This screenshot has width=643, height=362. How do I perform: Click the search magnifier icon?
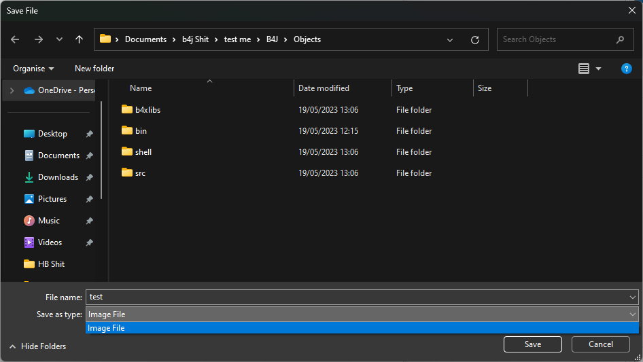tap(620, 39)
